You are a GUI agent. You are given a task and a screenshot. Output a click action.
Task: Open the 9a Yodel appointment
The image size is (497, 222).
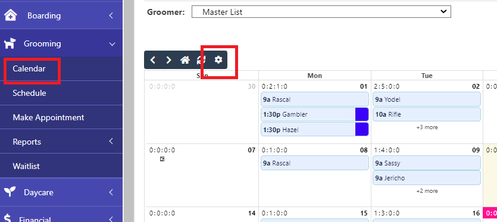pos(427,99)
